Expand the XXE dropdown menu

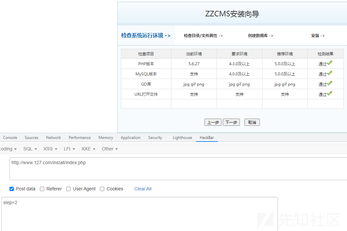tap(88, 149)
